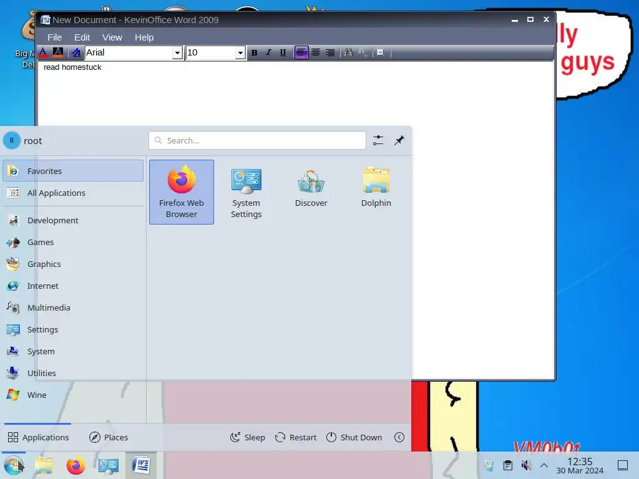Open System Settings from Favorites
Image resolution: width=639 pixels, height=479 pixels.
pyautogui.click(x=246, y=192)
